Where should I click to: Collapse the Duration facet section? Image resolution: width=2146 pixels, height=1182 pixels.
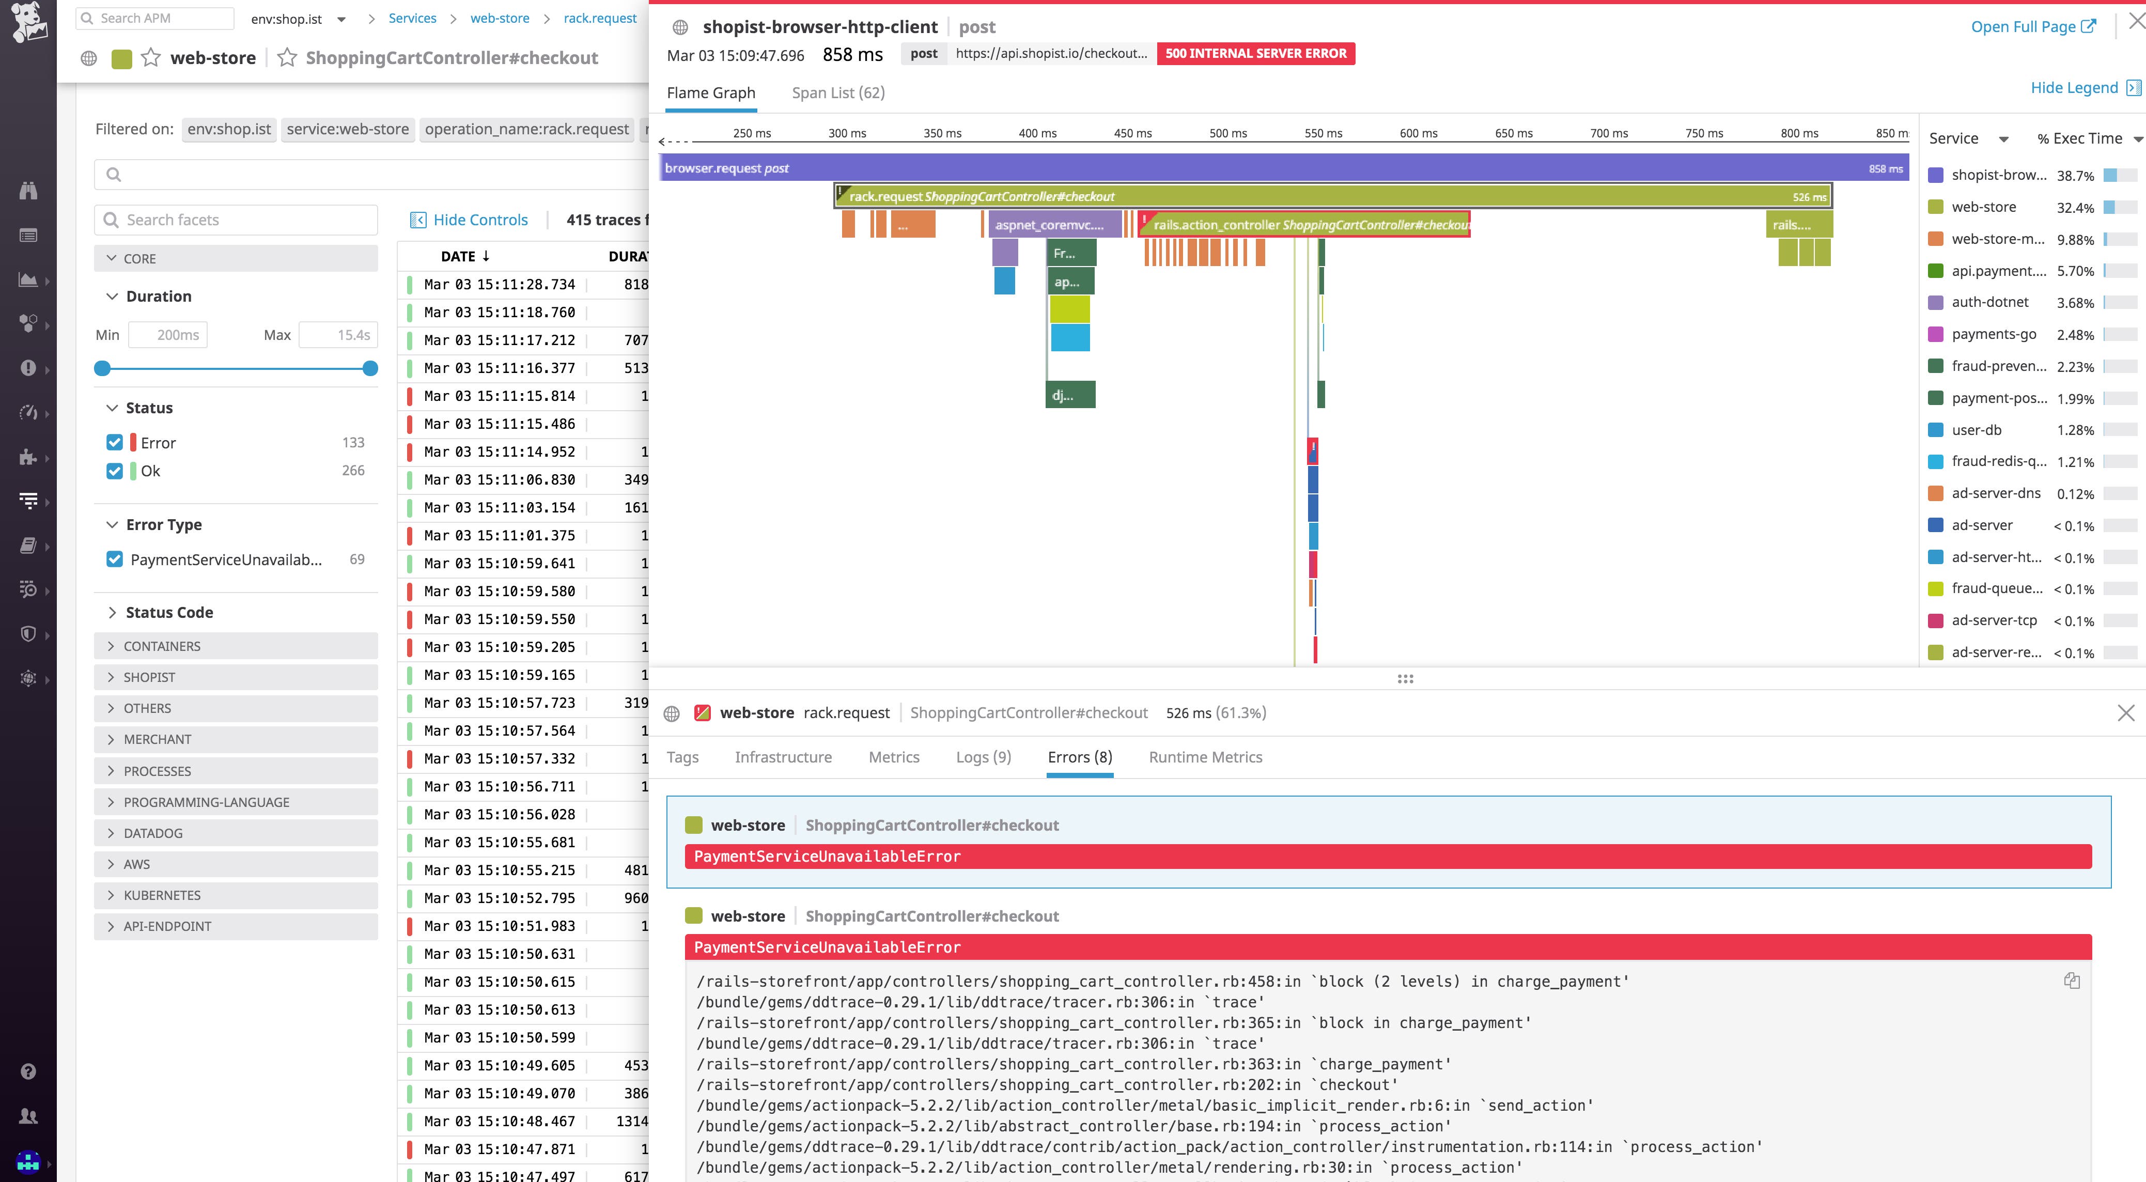tap(113, 295)
